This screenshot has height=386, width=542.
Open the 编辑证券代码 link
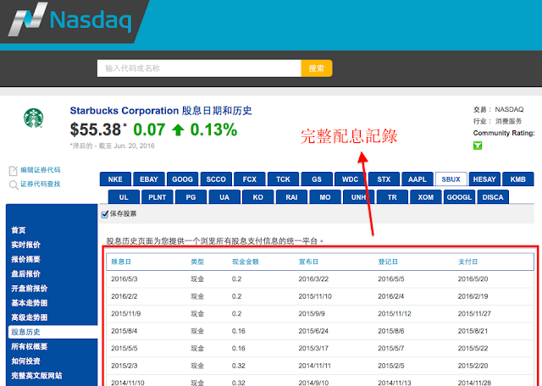point(40,169)
